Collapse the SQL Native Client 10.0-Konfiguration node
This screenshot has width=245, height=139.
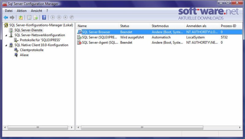click(6, 45)
